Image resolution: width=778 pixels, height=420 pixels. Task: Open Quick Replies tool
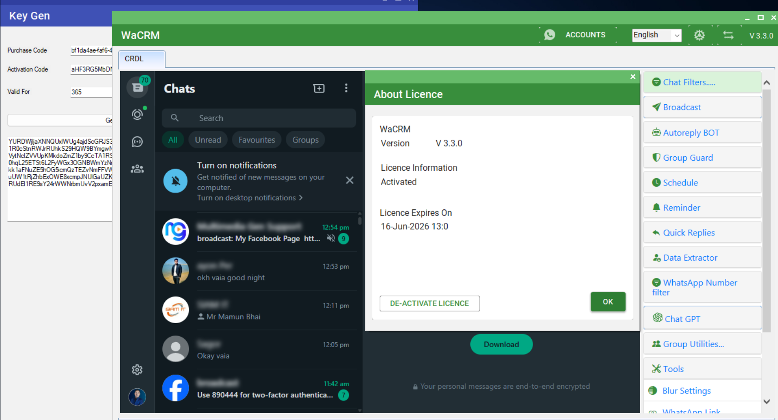click(702, 232)
